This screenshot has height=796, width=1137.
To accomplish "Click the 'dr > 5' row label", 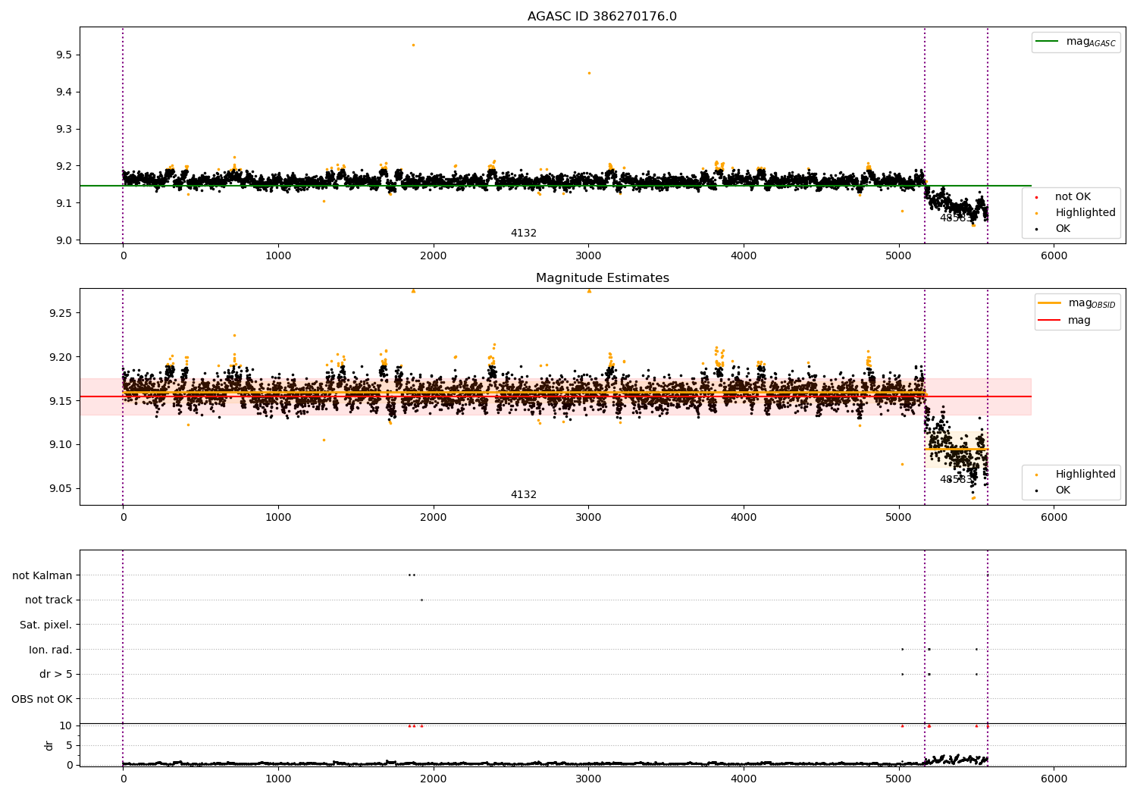I will (x=56, y=675).
